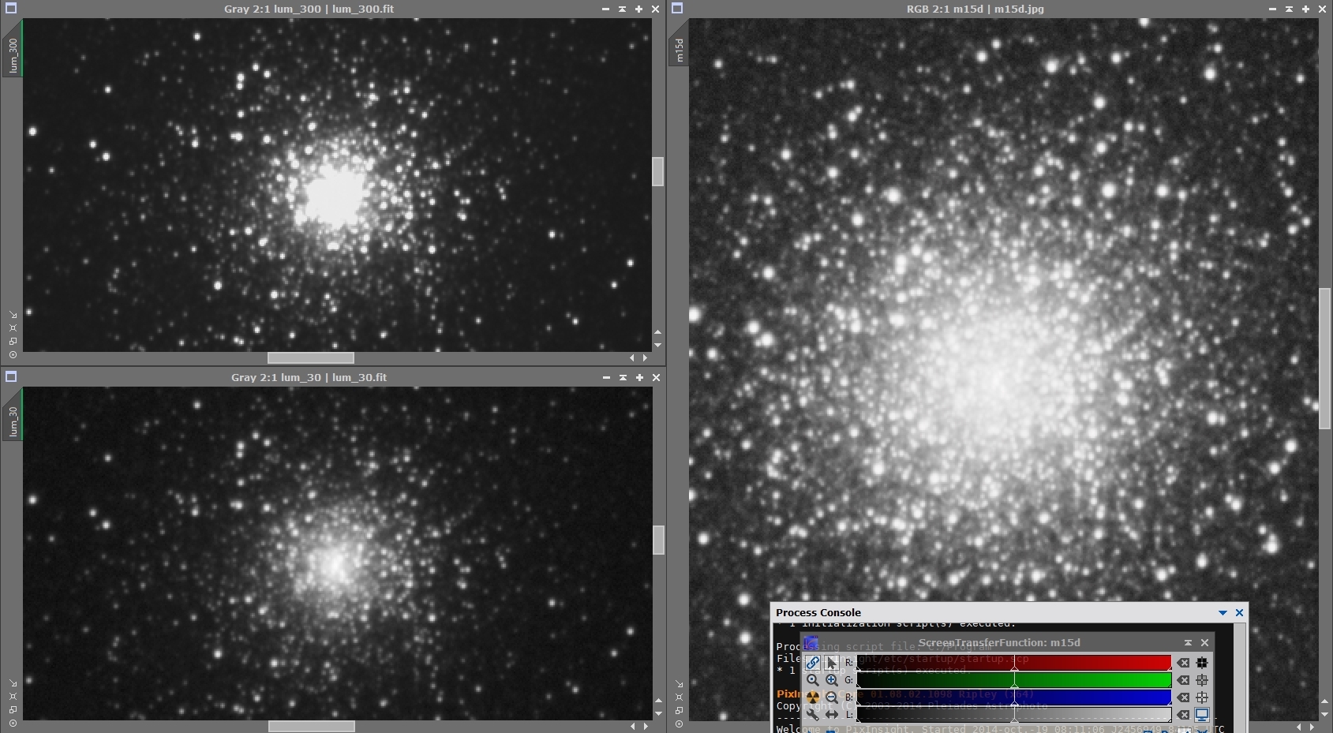Click the crosshair readout icon on green row

tap(1202, 680)
